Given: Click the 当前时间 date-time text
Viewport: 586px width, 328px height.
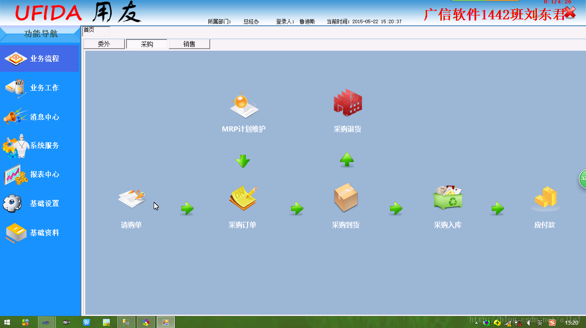Looking at the screenshot, I should click(364, 21).
